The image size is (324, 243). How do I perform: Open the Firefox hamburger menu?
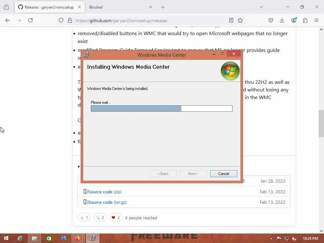[316, 20]
